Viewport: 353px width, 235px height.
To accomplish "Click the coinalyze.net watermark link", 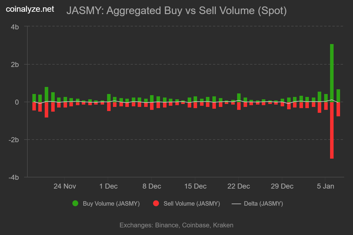I will [x=30, y=9].
